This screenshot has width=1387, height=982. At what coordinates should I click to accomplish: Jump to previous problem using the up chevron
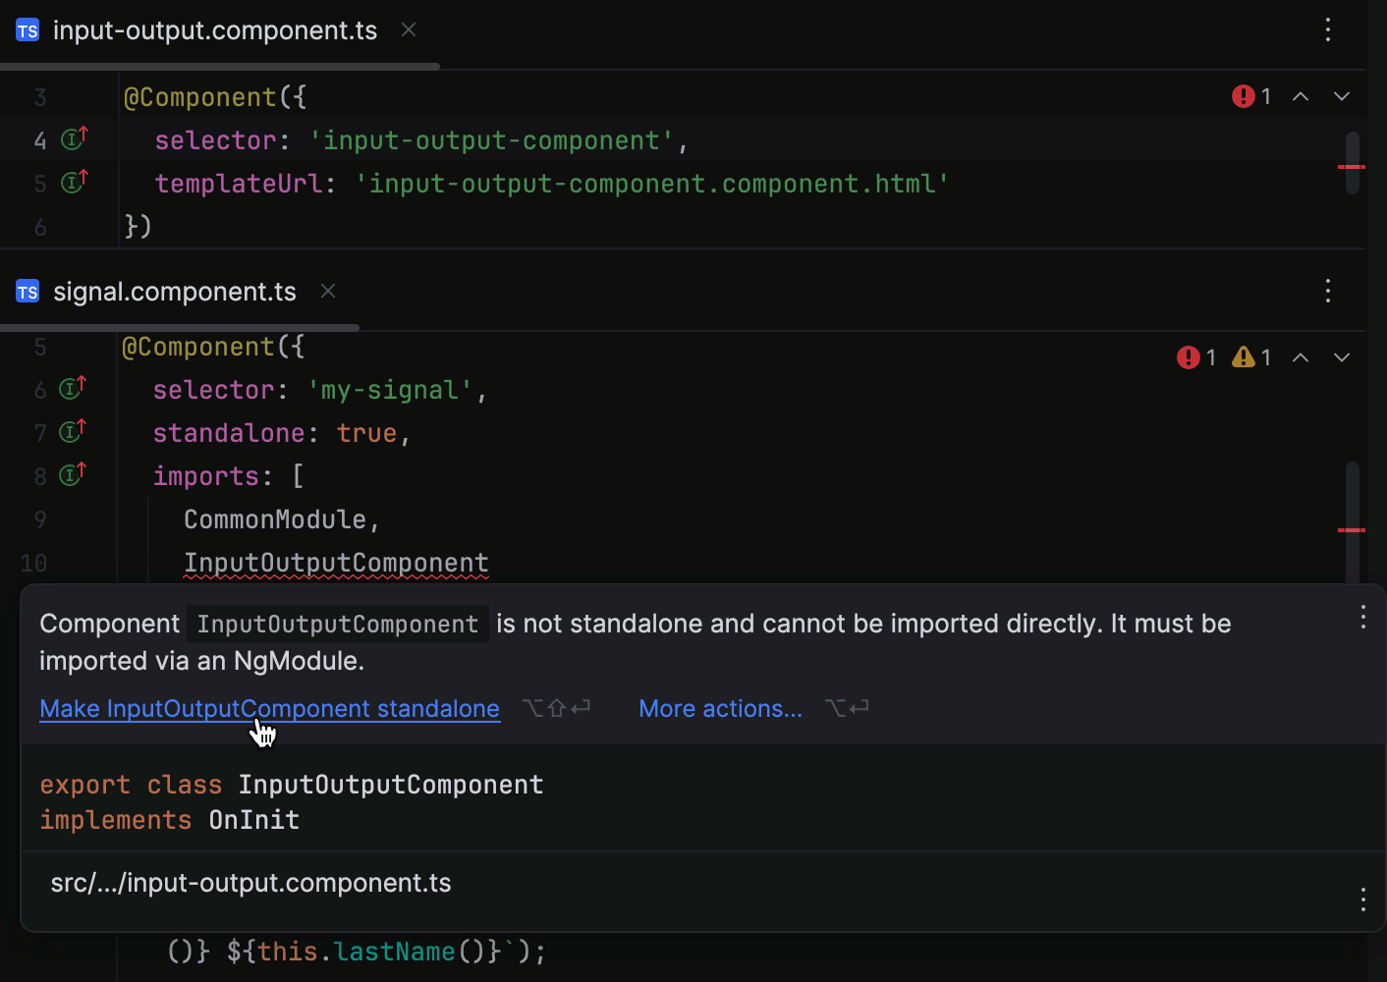tap(1301, 96)
